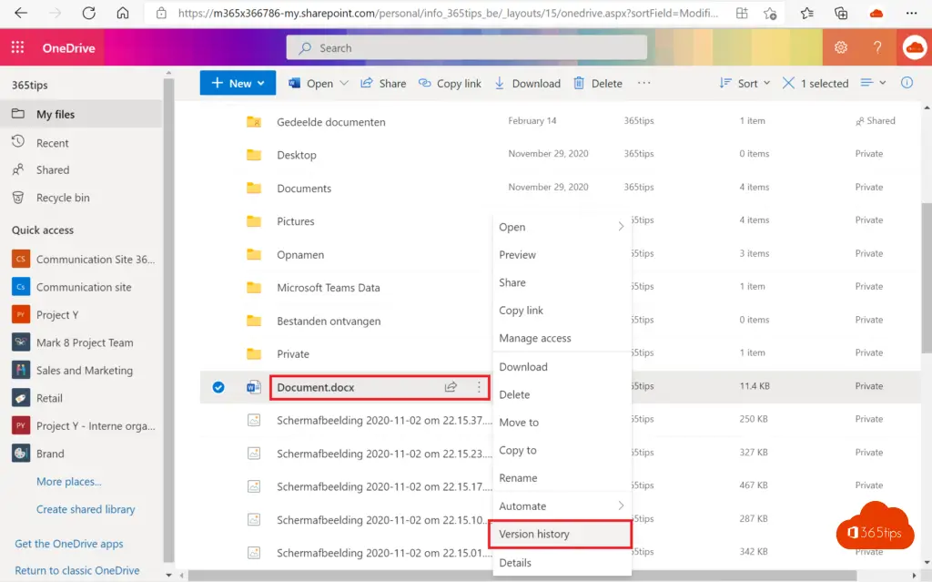The width and height of the screenshot is (932, 582).
Task: Click Download in the command bar
Action: [x=527, y=83]
